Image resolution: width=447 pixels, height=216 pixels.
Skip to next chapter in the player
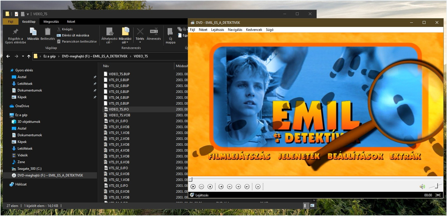[x=247, y=187]
